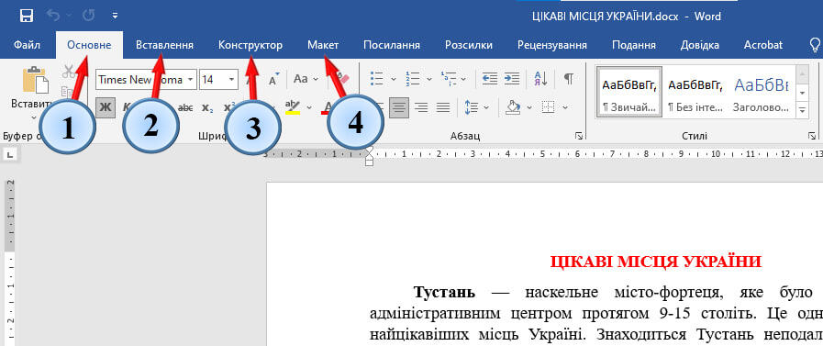Expand multilevel list dropdown arrow

coord(463,79)
